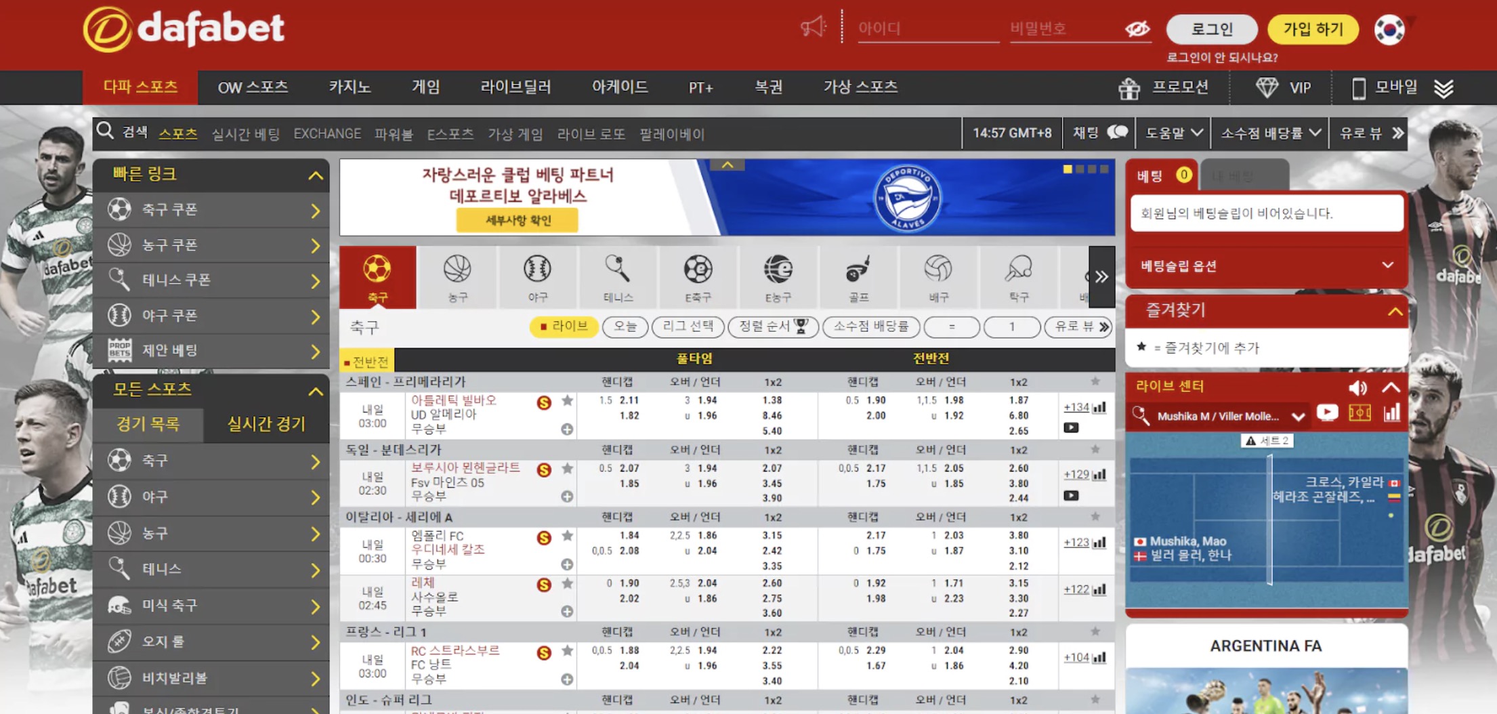1497x714 pixels.
Task: Select the golf (골프) sport icon
Action: pyautogui.click(x=858, y=277)
